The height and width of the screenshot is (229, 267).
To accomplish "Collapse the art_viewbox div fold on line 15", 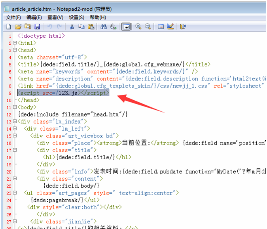I will pyautogui.click(x=15, y=136).
